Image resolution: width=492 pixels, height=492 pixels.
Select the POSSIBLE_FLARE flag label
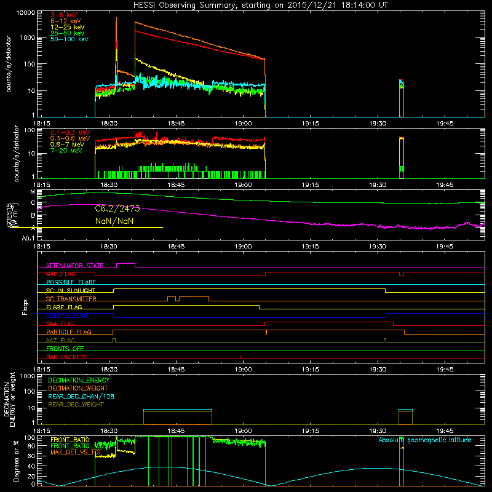coord(71,282)
